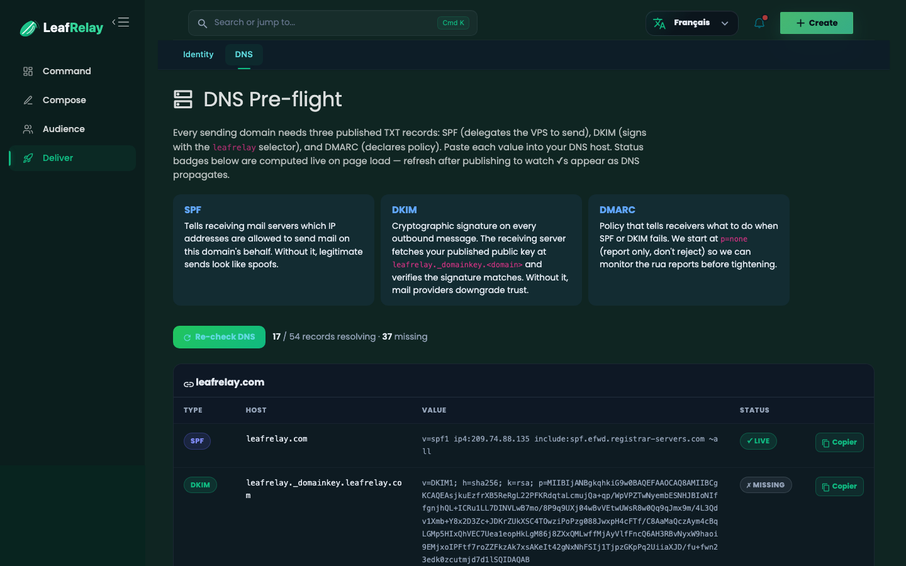The image size is (906, 566).
Task: Click the Command grid icon in sidebar
Action: [x=28, y=71]
